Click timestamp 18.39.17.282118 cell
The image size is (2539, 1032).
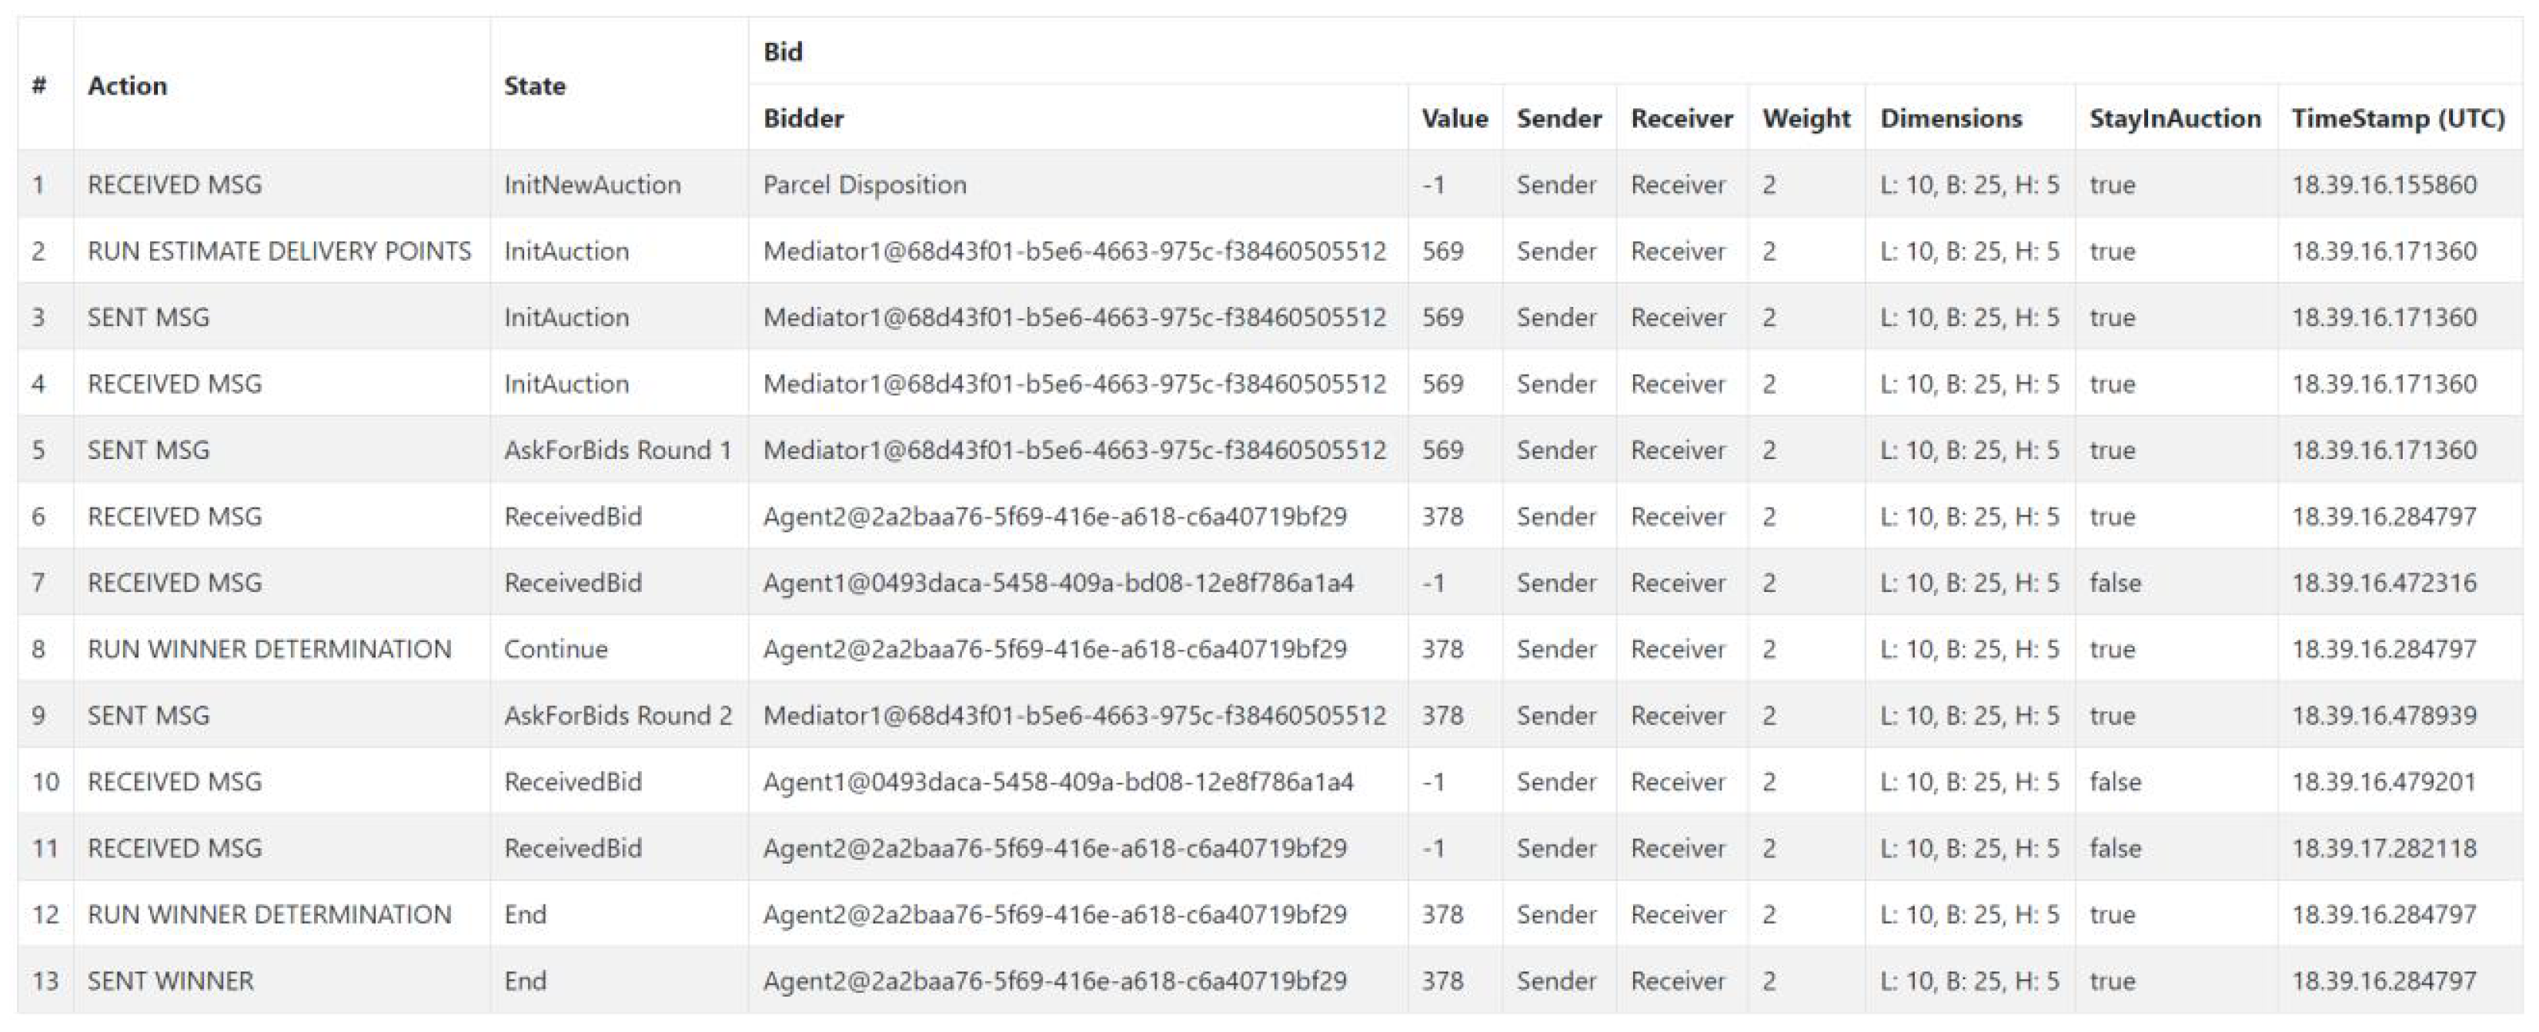point(2384,848)
